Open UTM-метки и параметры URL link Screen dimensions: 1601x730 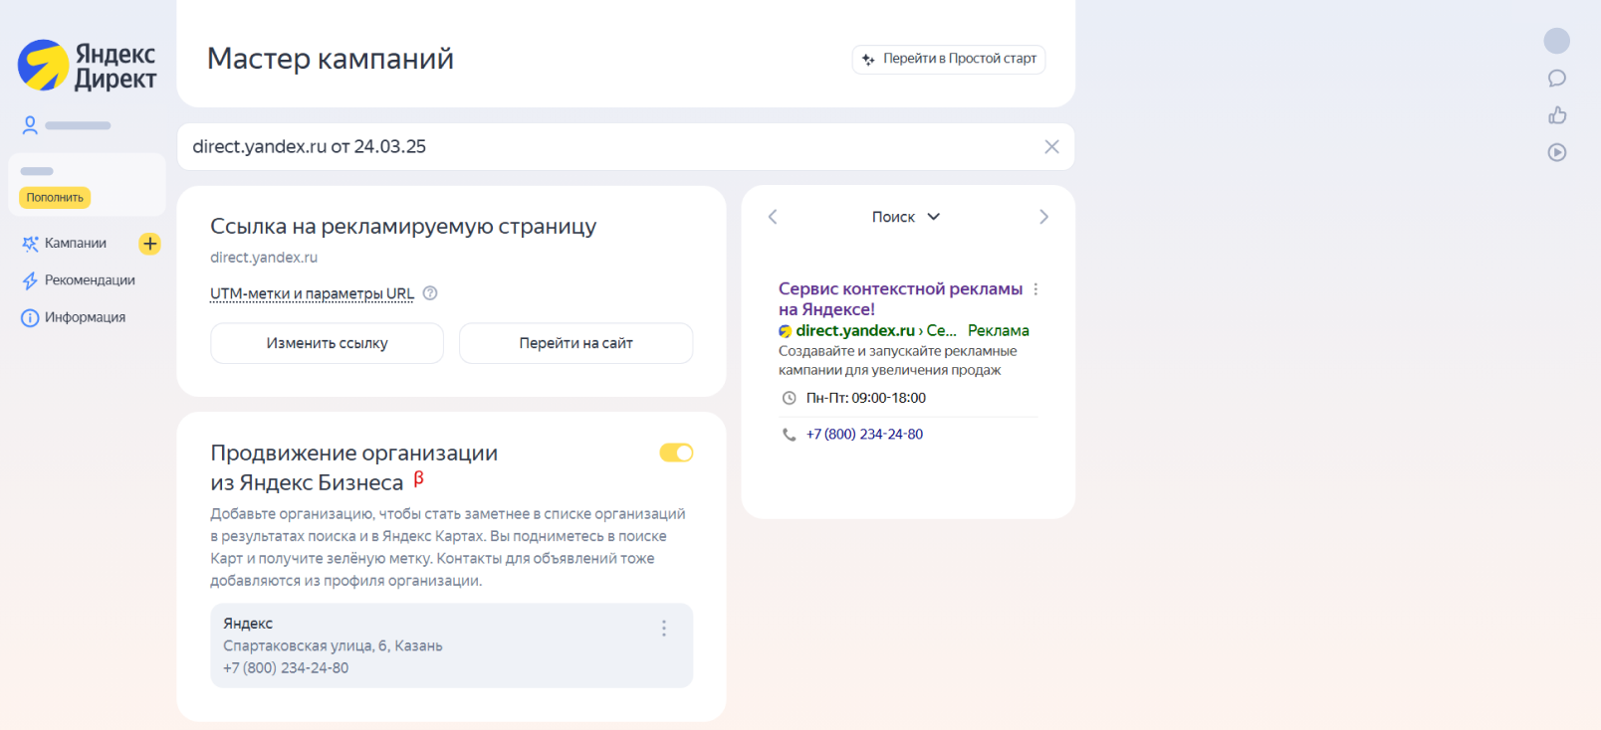coord(312,293)
